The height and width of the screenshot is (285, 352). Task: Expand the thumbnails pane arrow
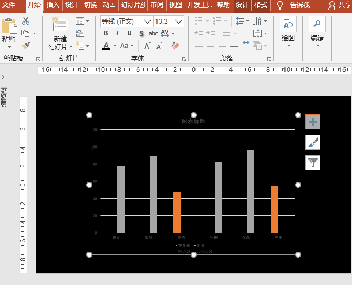coord(3,77)
